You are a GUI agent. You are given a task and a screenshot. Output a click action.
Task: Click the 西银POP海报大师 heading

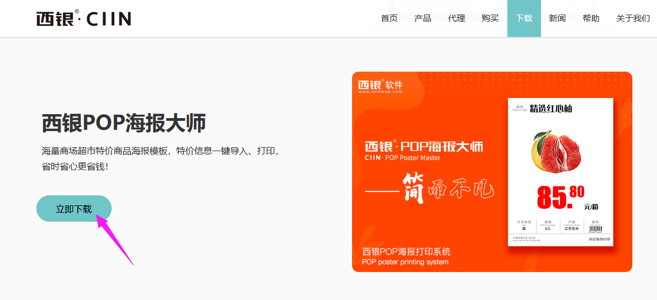pyautogui.click(x=124, y=124)
